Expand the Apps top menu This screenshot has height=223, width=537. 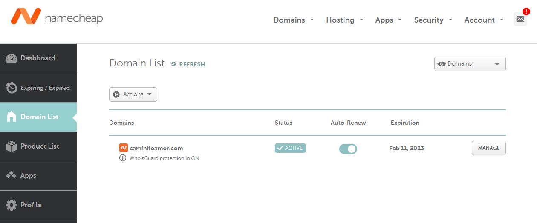[x=388, y=20]
